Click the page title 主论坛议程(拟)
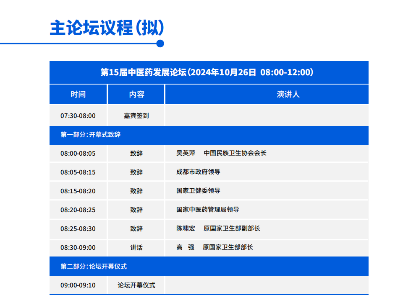The width and height of the screenshot is (416, 295). (107, 28)
